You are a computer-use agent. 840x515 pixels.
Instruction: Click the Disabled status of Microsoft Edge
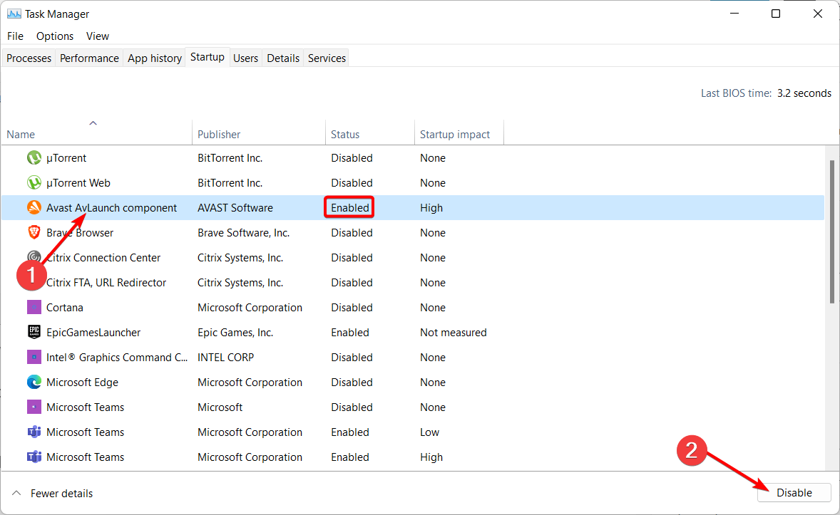pos(352,383)
